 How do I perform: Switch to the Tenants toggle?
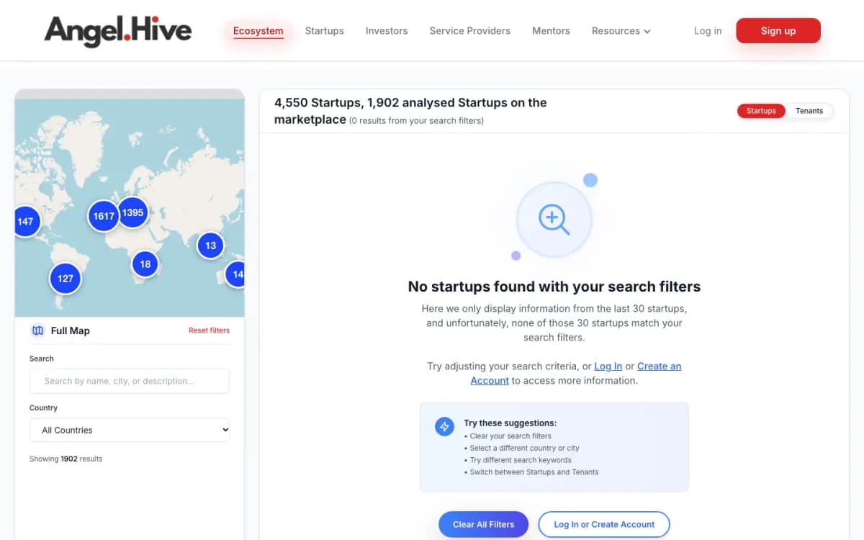click(x=809, y=111)
